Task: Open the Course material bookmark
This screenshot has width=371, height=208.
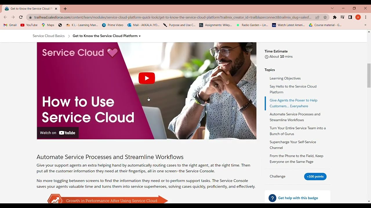Action: [325, 25]
